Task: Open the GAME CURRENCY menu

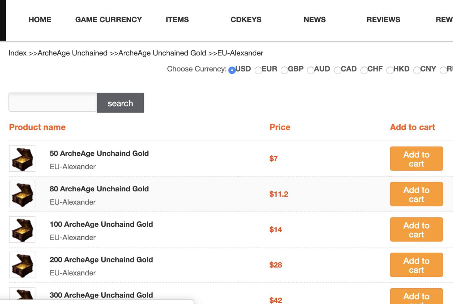Action: pos(109,20)
